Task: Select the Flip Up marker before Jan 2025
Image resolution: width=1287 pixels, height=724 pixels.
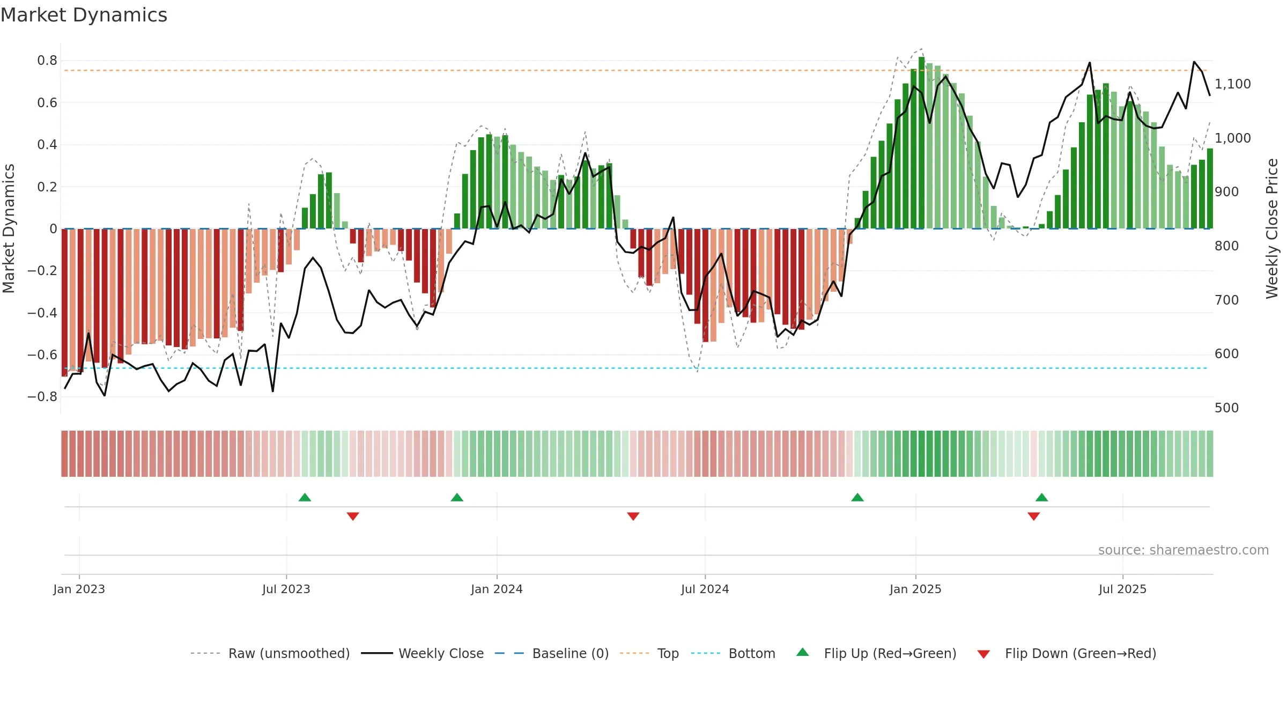Action: click(x=857, y=497)
